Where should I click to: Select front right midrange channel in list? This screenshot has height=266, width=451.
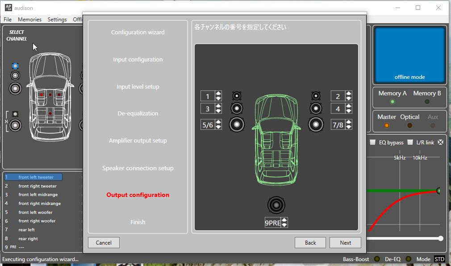pyautogui.click(x=39, y=204)
